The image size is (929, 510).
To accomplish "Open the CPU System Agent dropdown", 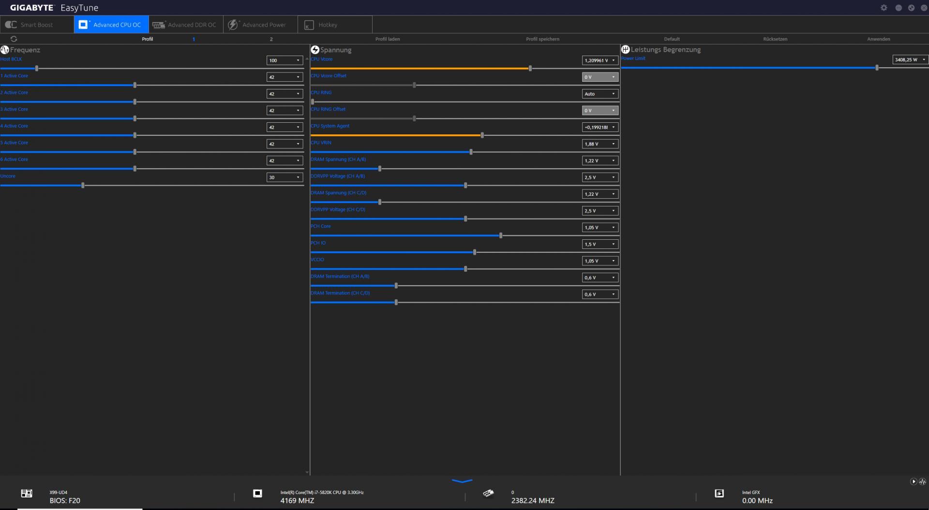I will tap(600, 127).
